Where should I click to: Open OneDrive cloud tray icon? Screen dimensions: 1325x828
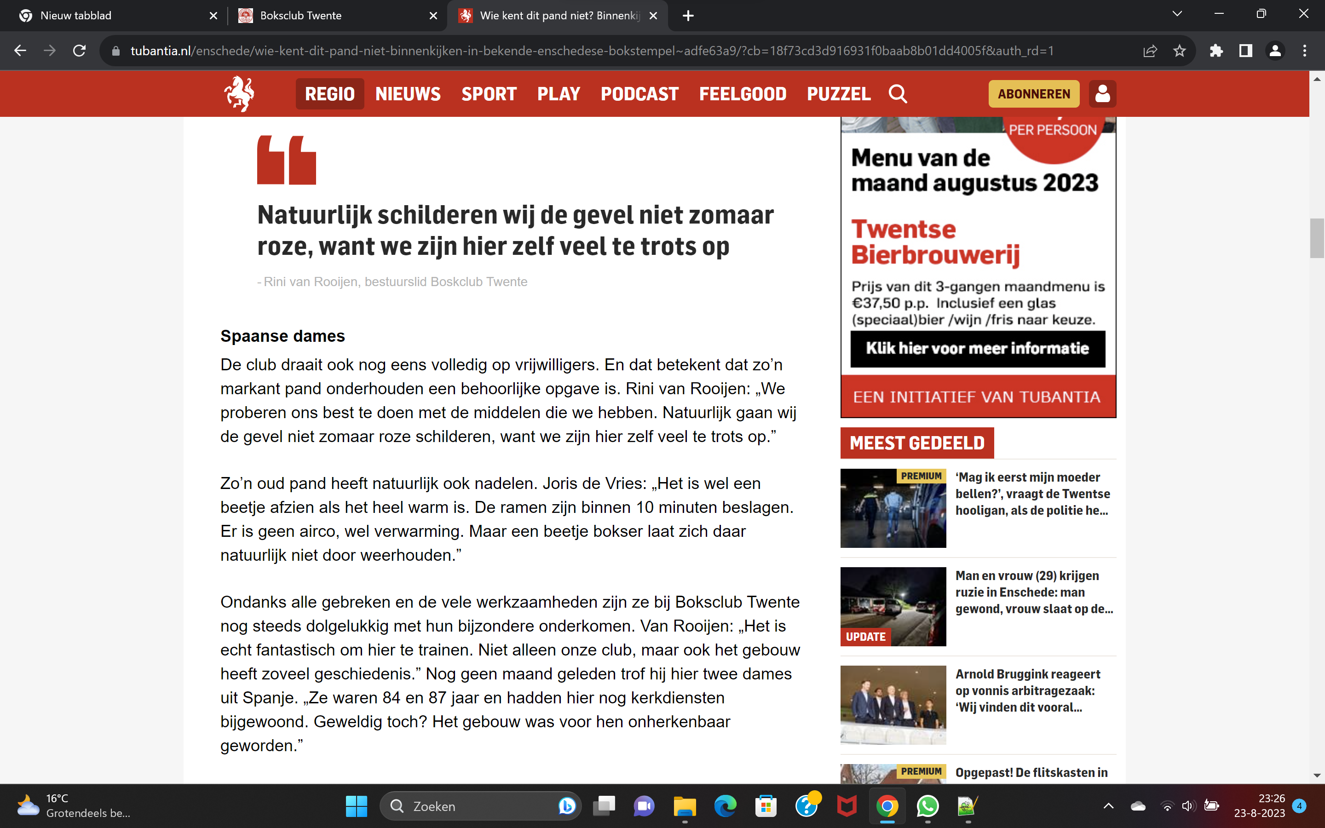pyautogui.click(x=1138, y=806)
